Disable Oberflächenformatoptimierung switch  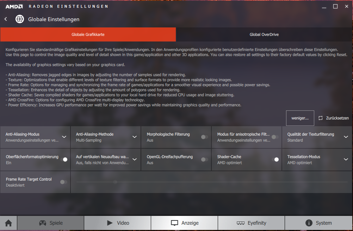[x=64, y=159]
